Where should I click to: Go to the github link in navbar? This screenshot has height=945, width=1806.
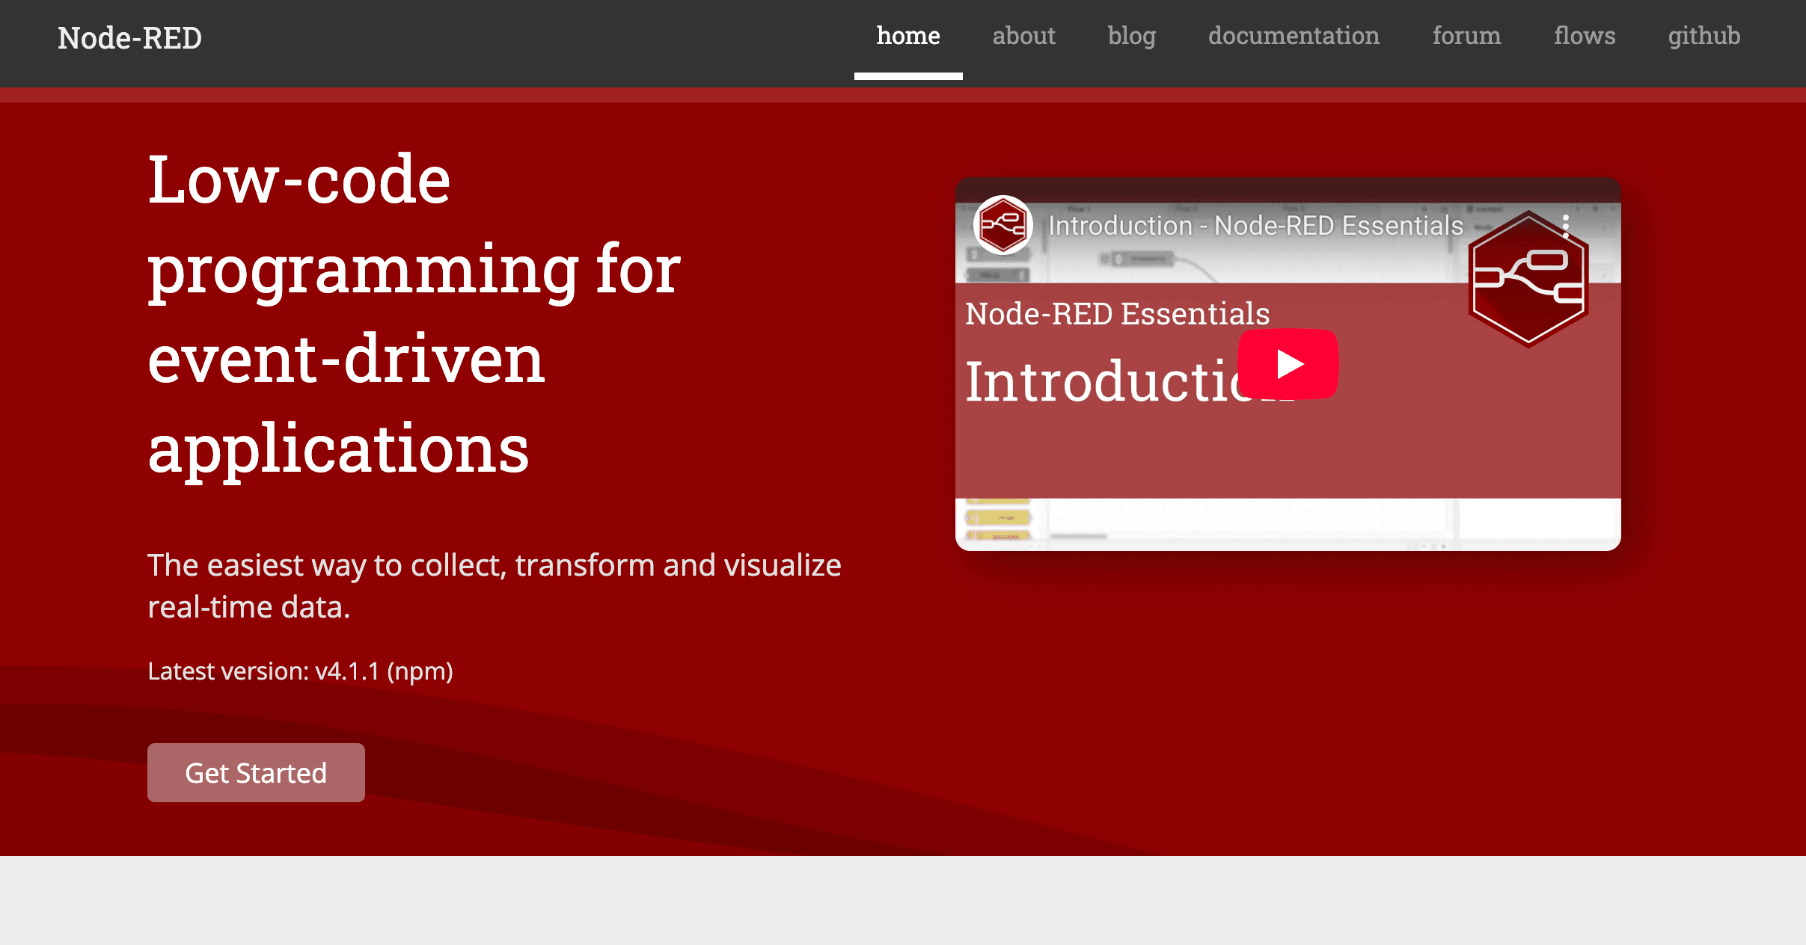point(1704,36)
